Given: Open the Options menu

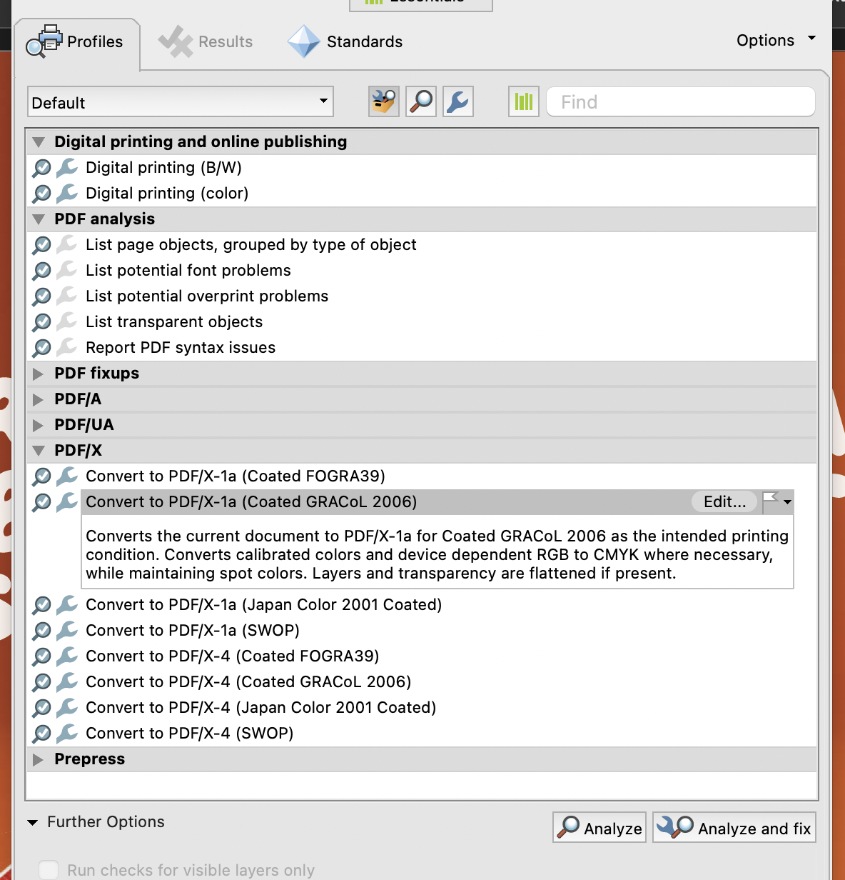Looking at the screenshot, I should (x=775, y=40).
